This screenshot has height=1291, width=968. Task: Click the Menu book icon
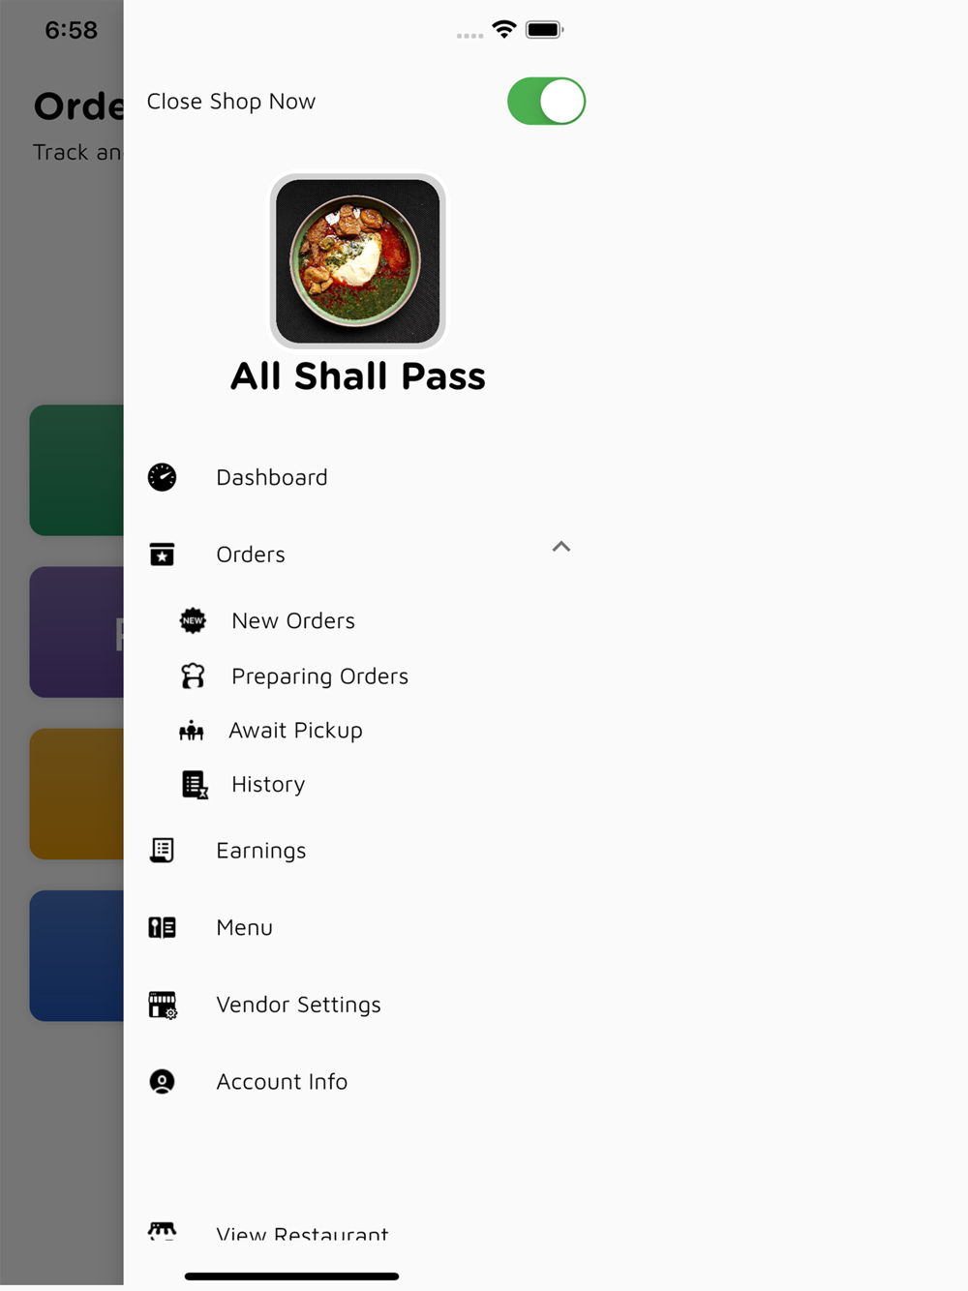coord(162,927)
